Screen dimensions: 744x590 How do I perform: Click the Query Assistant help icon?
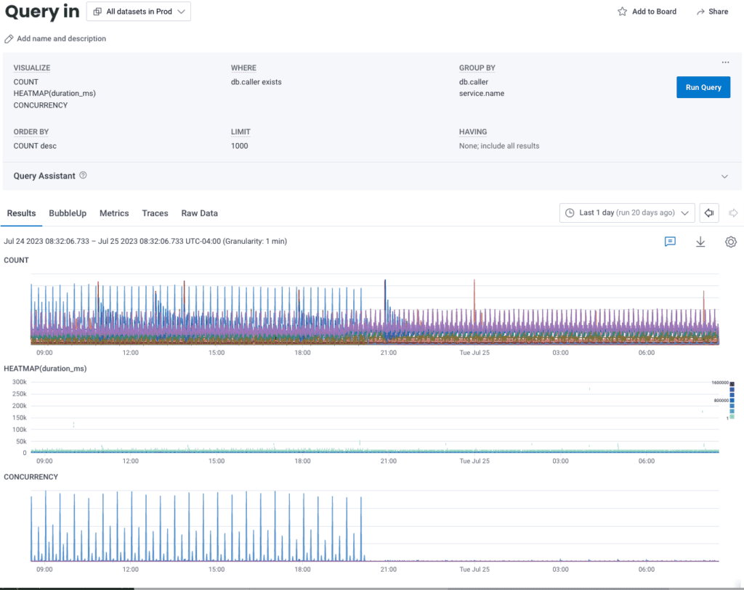[83, 176]
